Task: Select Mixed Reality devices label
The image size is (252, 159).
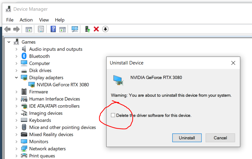Action: (x=51, y=134)
